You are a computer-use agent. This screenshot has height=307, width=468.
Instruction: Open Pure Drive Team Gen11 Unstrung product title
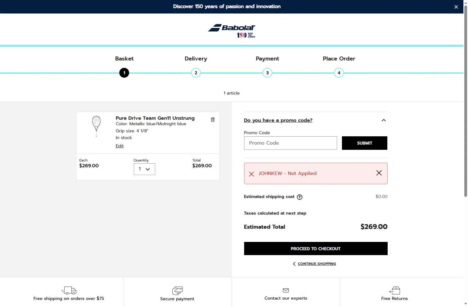(x=155, y=118)
